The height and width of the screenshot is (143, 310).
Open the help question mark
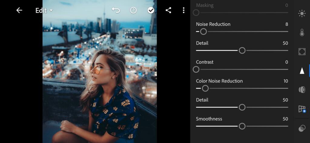(x=134, y=10)
